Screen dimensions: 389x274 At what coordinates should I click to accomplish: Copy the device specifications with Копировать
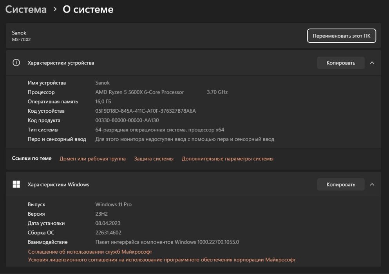(x=341, y=63)
